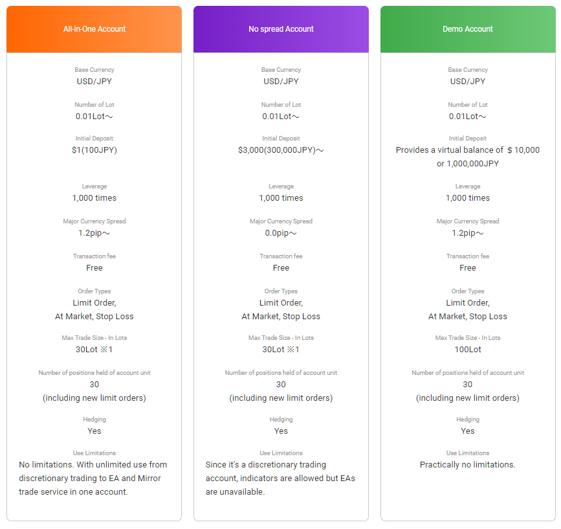The height and width of the screenshot is (529, 561).
Task: Click the Transaction fee Free in All-in-One column
Action: (94, 267)
